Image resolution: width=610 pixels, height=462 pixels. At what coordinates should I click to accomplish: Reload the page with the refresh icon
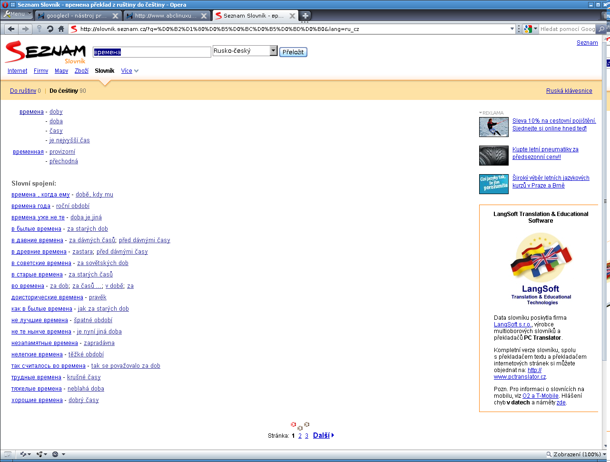pyautogui.click(x=50, y=29)
